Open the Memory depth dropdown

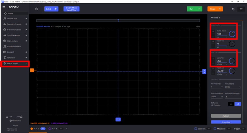(217, 97)
